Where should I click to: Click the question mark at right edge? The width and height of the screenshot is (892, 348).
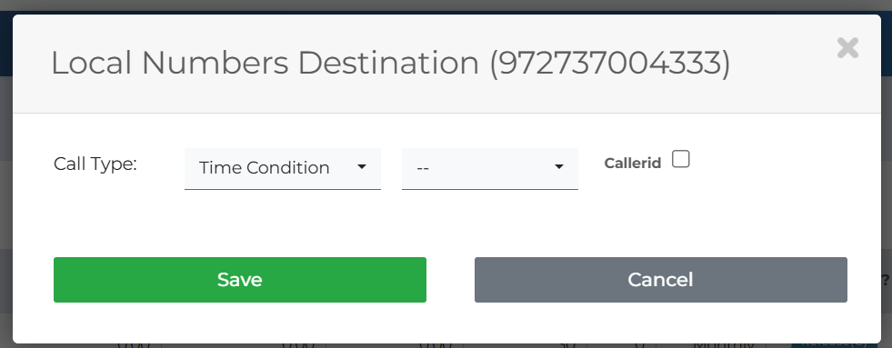886,280
